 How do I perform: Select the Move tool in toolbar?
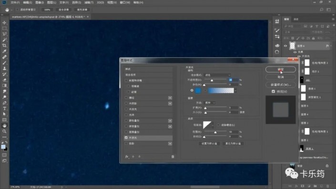[4, 23]
